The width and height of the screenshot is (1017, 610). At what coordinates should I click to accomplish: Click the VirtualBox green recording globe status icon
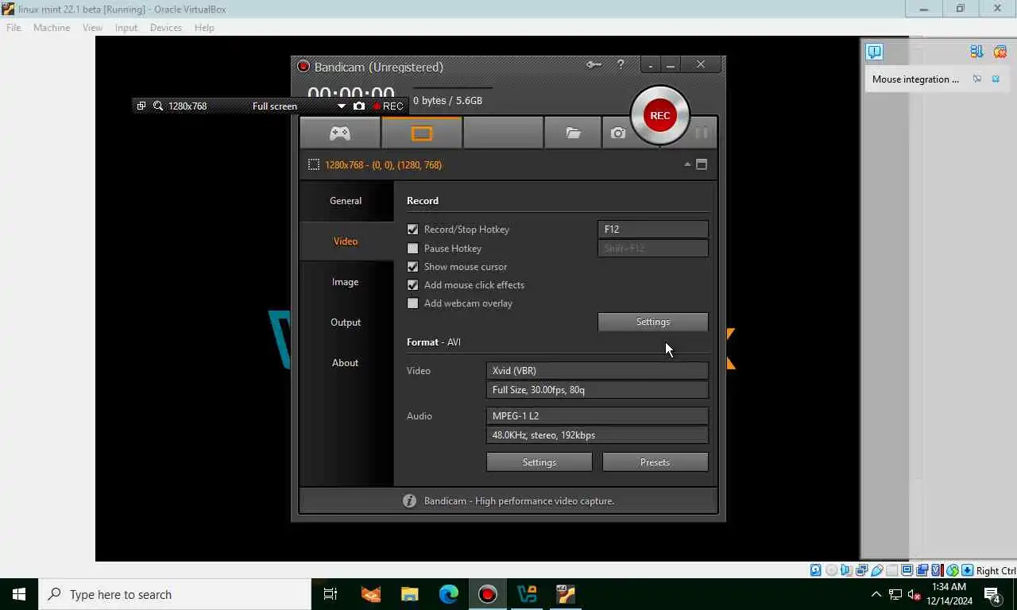[x=952, y=570]
